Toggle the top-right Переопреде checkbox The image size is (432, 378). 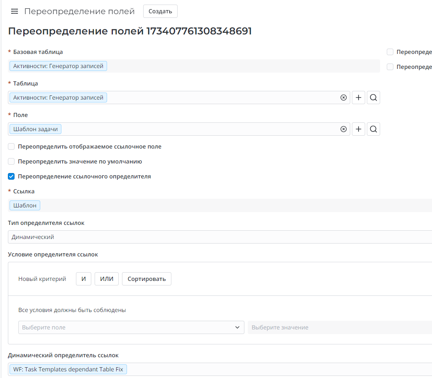(390, 52)
